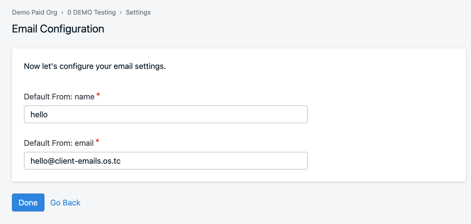Click the first breadcrumb chevron separator
Viewport: 471px width, 224px height.
[62, 13]
